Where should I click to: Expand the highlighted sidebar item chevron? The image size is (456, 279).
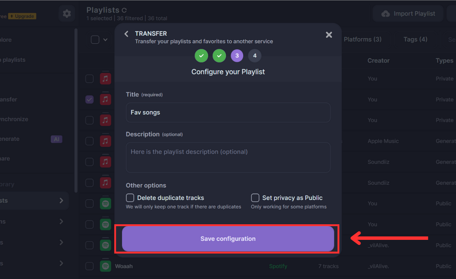[x=61, y=200]
